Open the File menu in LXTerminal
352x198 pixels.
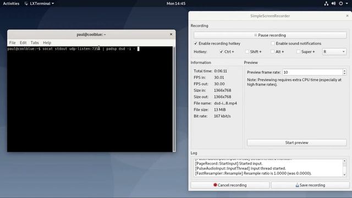pyautogui.click(x=12, y=43)
